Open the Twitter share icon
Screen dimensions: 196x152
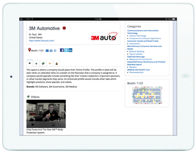click(66, 50)
